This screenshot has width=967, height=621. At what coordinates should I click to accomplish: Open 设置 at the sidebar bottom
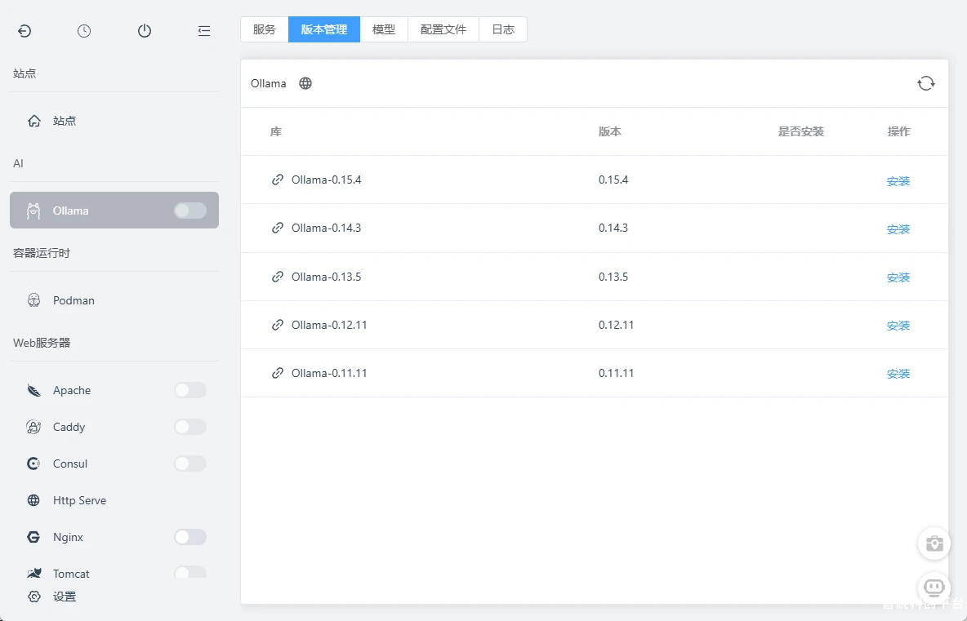65,597
